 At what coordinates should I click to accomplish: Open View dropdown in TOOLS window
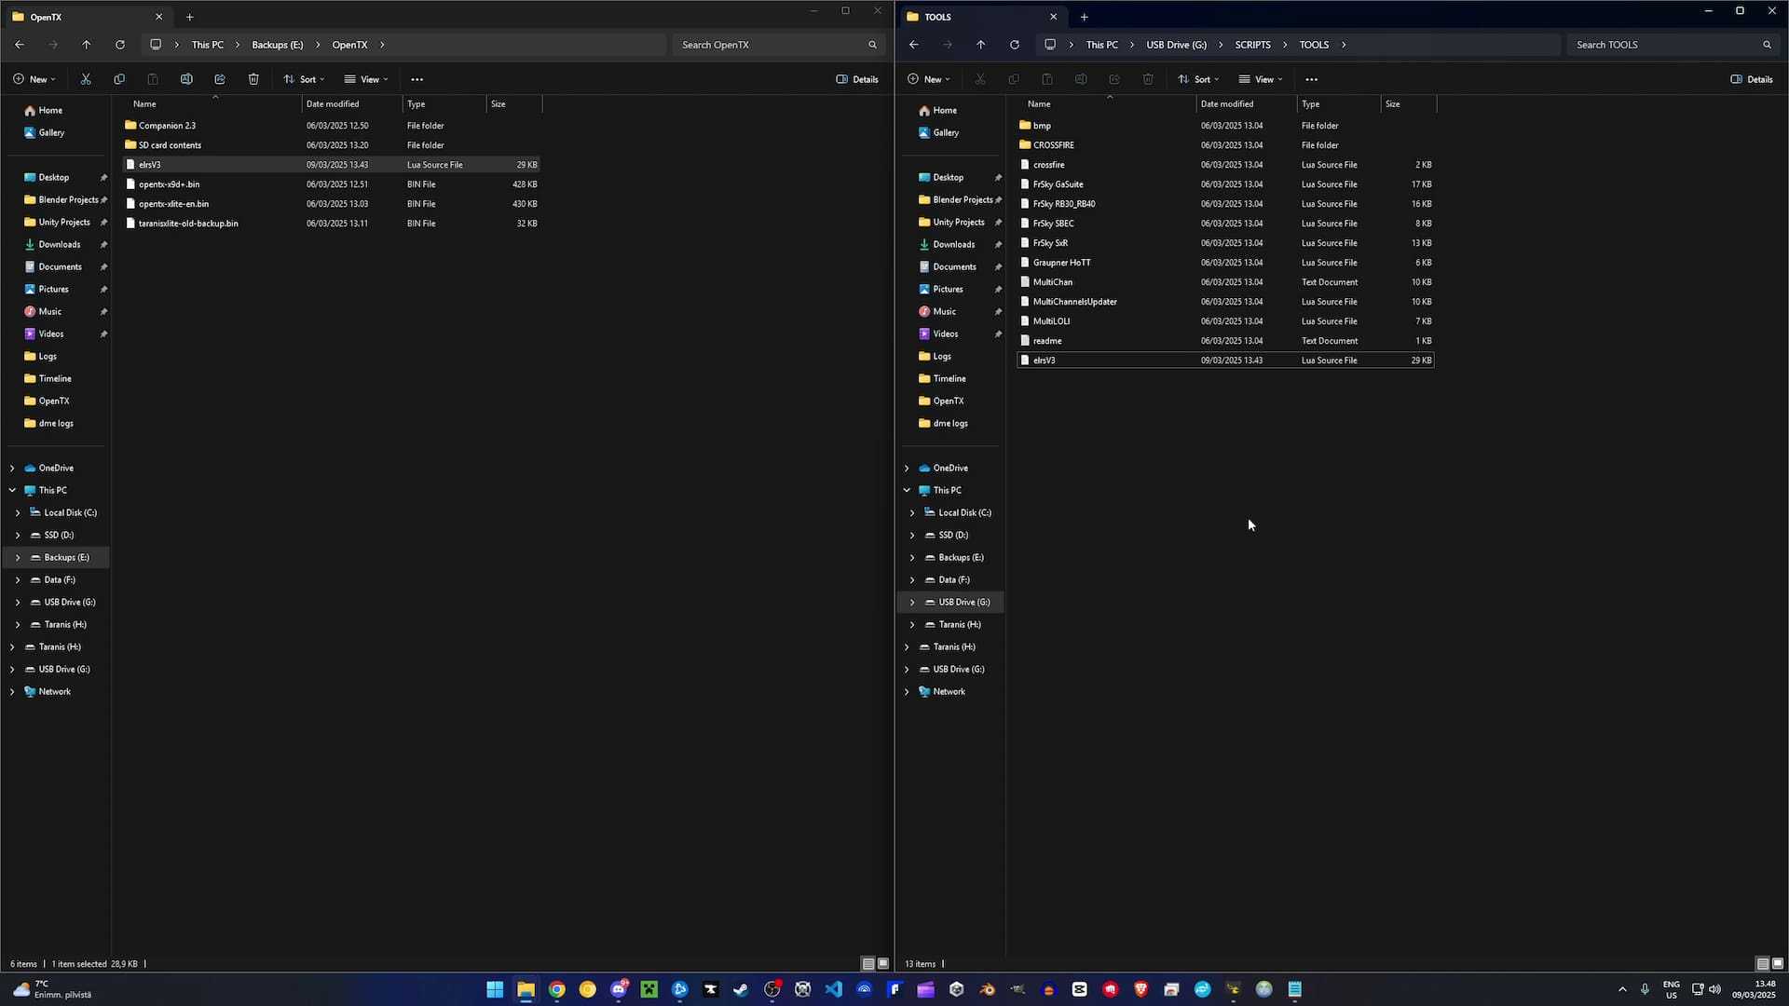pyautogui.click(x=1261, y=79)
